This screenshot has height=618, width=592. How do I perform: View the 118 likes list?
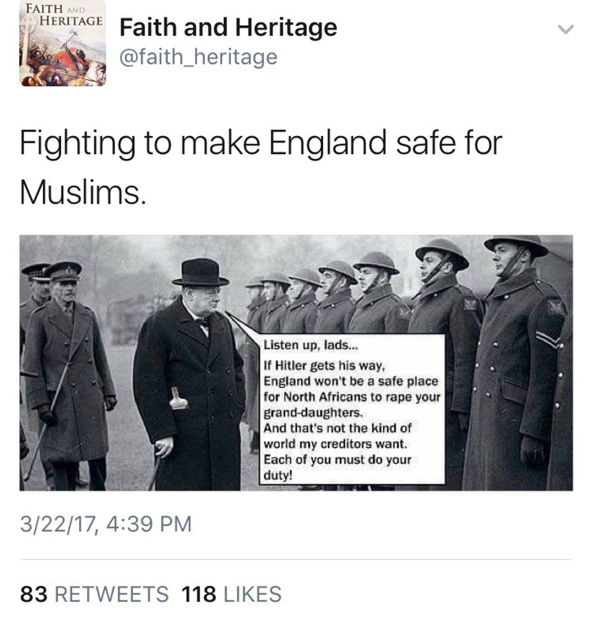pos(231,594)
